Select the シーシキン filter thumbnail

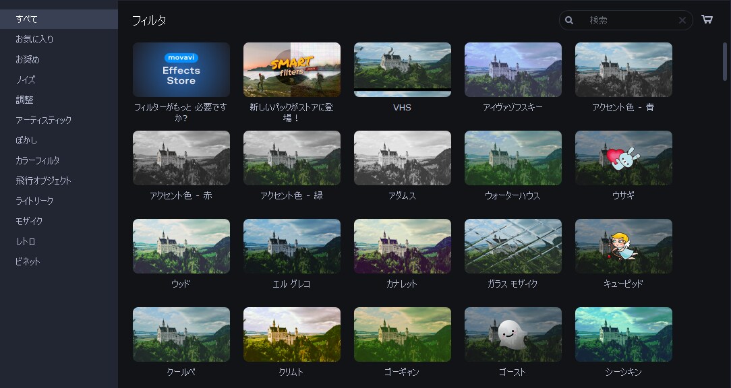tap(624, 334)
